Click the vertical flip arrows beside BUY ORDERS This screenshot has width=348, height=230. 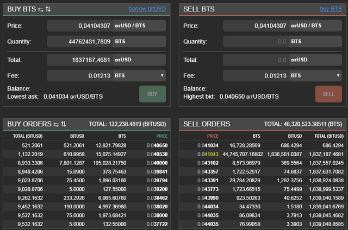pos(63,124)
